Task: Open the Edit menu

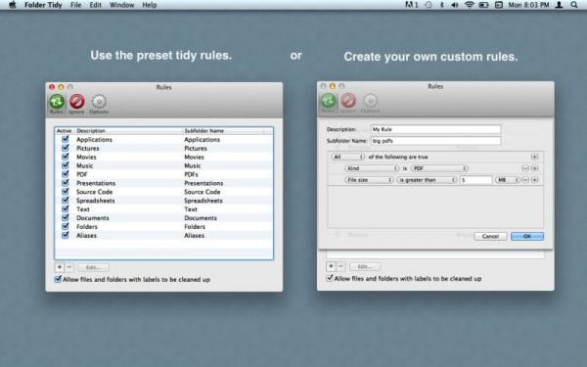Action: pos(96,5)
